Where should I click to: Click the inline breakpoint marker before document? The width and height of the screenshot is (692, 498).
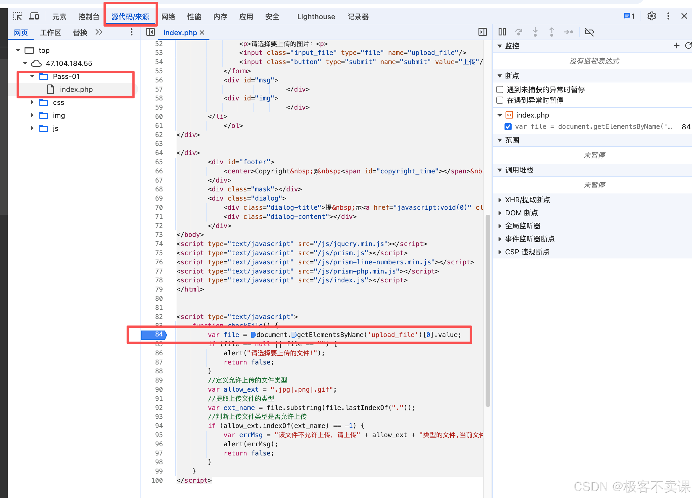(253, 335)
